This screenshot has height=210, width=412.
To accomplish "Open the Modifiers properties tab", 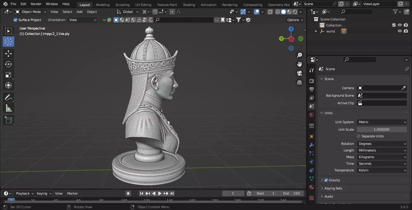I will pos(312,145).
